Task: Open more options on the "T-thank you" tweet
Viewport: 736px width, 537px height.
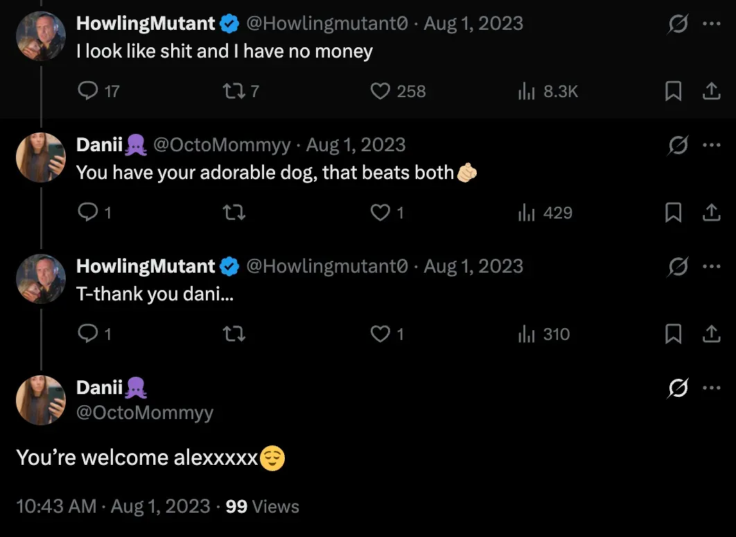Action: (711, 266)
